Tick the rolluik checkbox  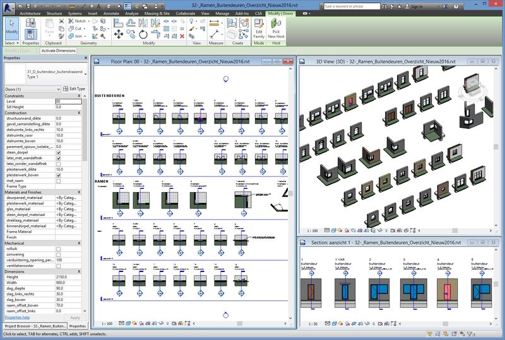(x=59, y=249)
